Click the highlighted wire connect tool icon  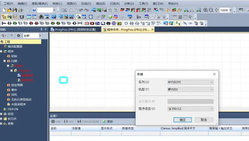pos(178,23)
